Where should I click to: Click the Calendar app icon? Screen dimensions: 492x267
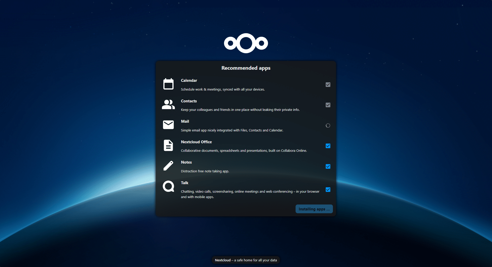click(x=168, y=84)
